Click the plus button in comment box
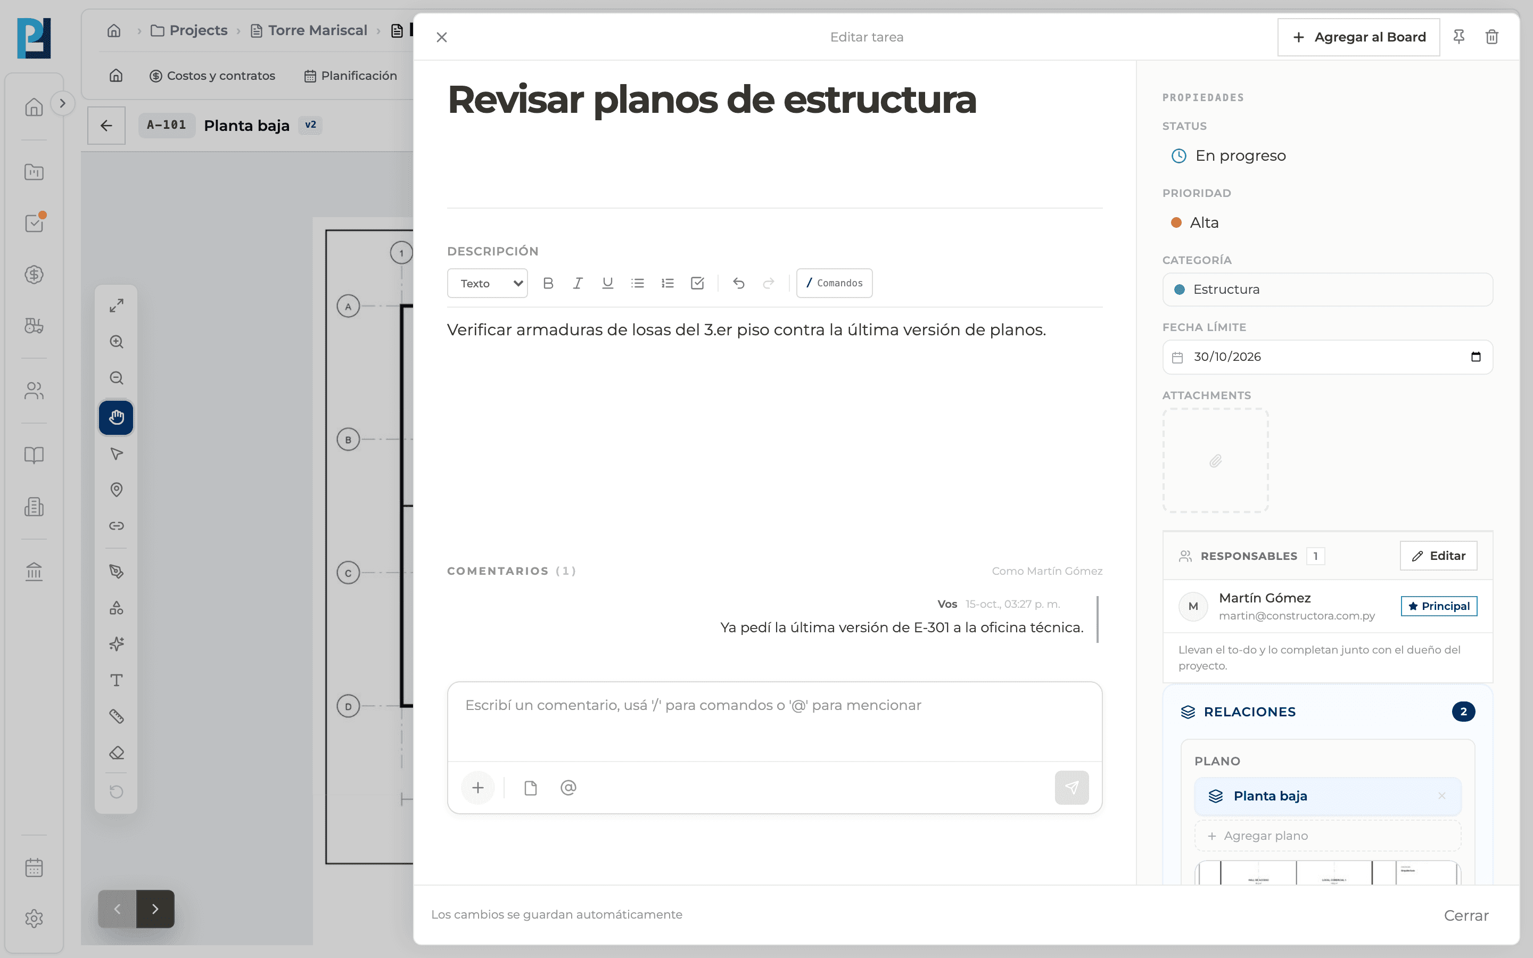The image size is (1533, 958). tap(477, 788)
